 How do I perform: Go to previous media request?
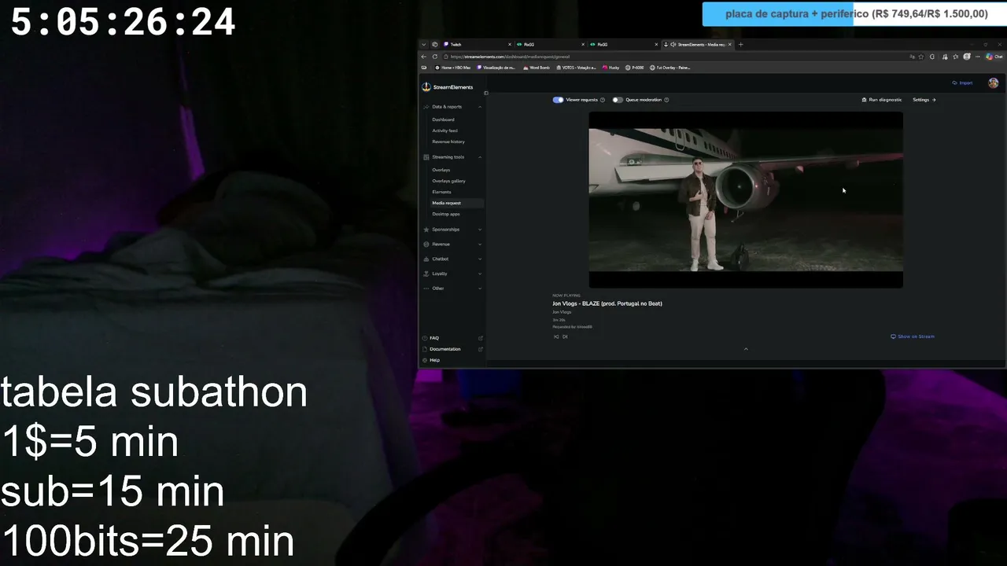click(556, 336)
